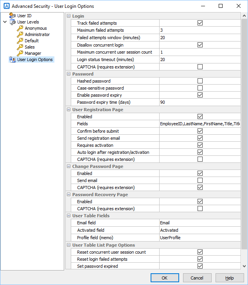This screenshot has width=248, height=285.
Task: Click the Anonymous key icon
Action: point(20,28)
